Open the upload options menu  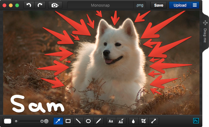(195, 5)
